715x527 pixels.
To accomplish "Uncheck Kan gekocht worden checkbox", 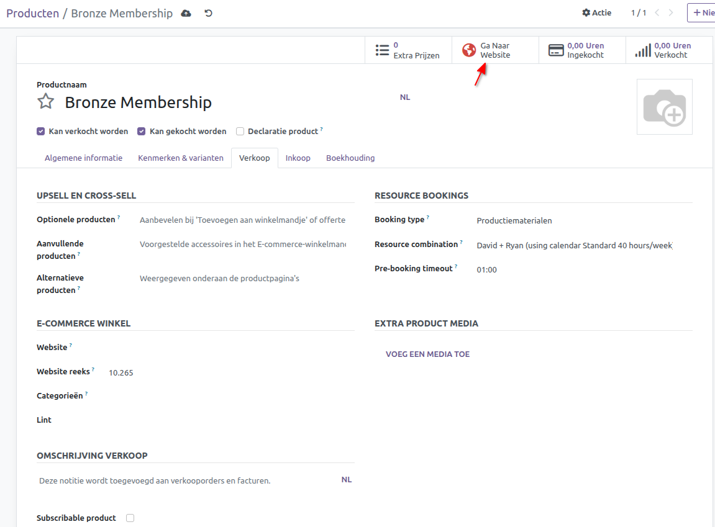I will tap(142, 132).
